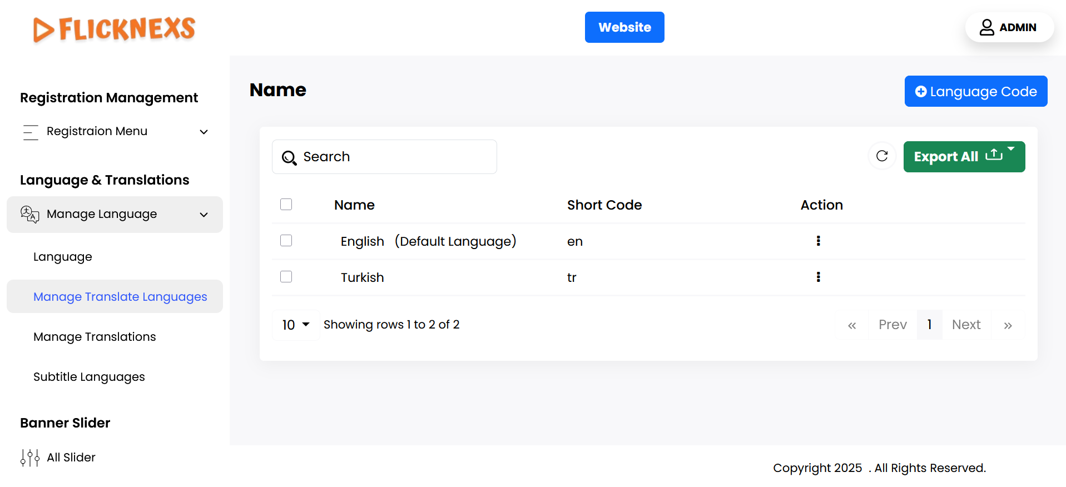Image resolution: width=1066 pixels, height=487 pixels.
Task: Open the Export All dropdown
Action: click(x=964, y=157)
